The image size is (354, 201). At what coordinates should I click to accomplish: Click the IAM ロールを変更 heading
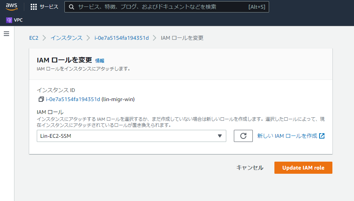pyautogui.click(x=64, y=60)
